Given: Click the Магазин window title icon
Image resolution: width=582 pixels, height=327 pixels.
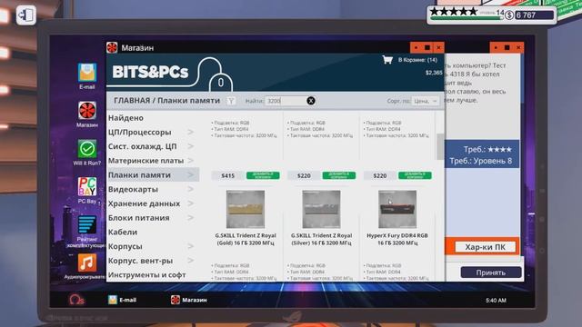Looking at the screenshot, I should tap(112, 47).
